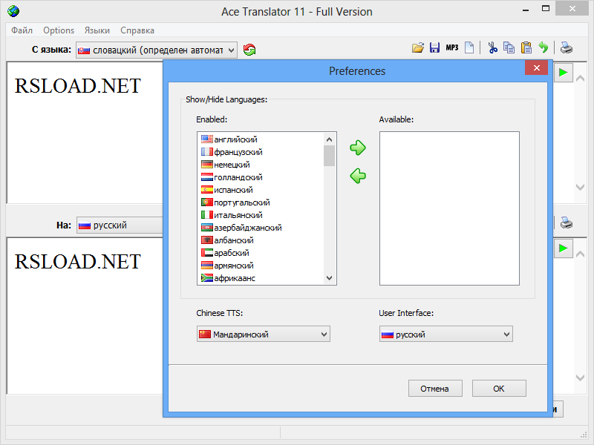Click translation pane scrollbar up arrow
Image resolution: width=594 pixels, height=445 pixels.
[x=580, y=254]
